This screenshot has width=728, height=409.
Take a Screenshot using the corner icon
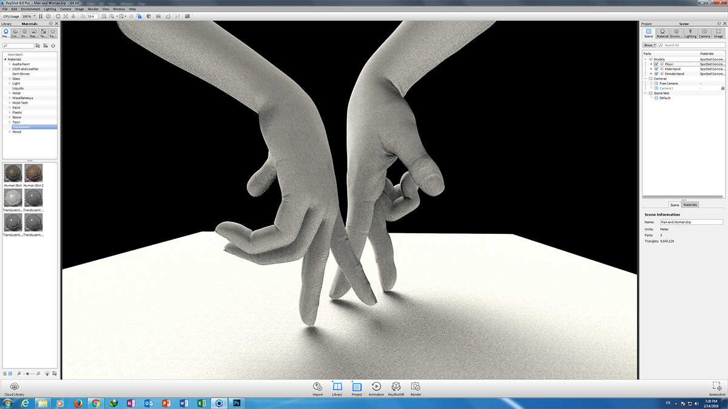click(x=716, y=388)
